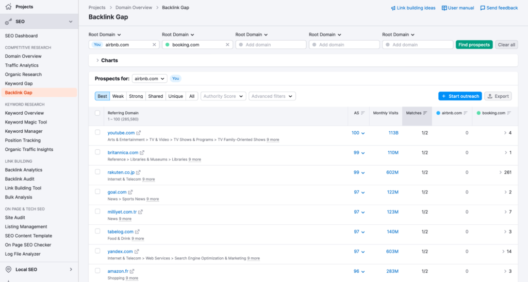Click the fifth Add domain input field

point(418,45)
